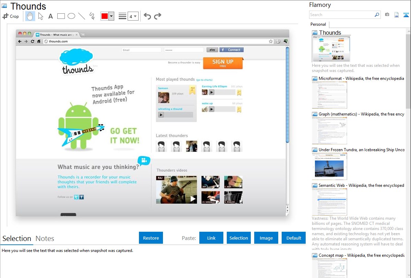Screen dimensions: 411x278
Task: Play the RAJ guitar video thumbnail
Action: point(176,190)
